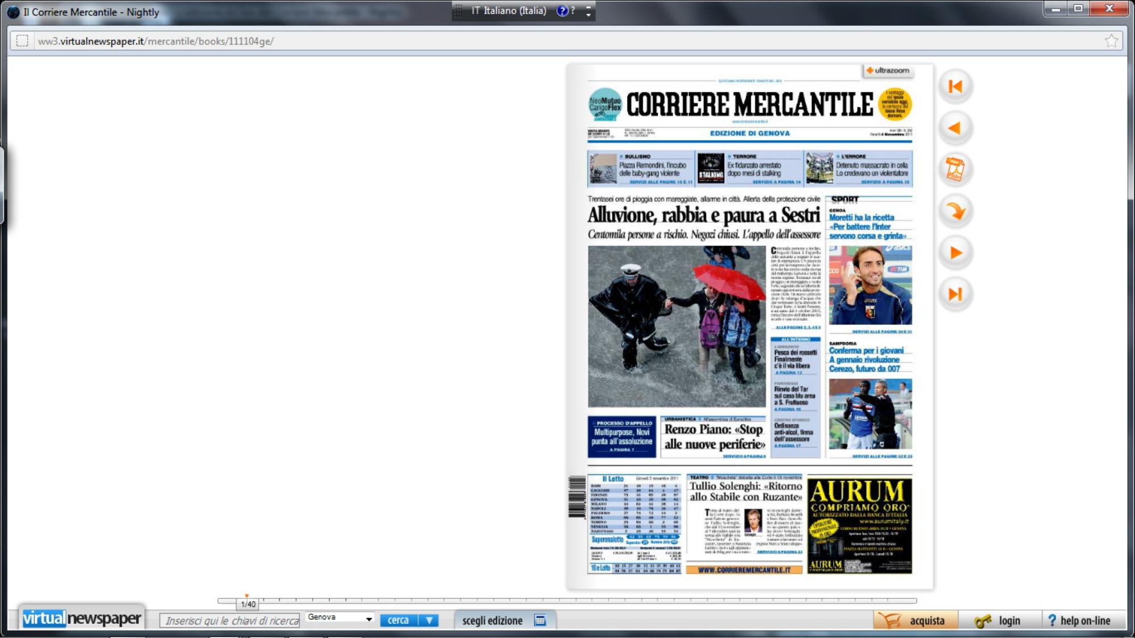Go to first page of newspaper
The height and width of the screenshot is (638, 1135).
956,86
